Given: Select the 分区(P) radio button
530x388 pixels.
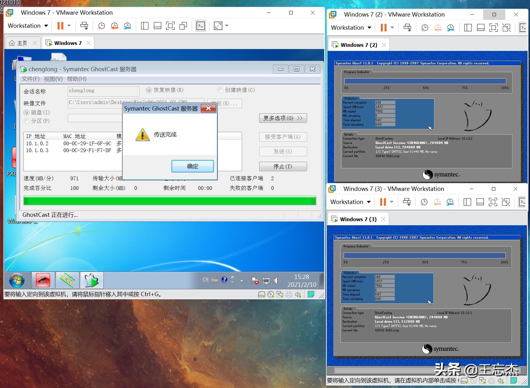Looking at the screenshot, I should [27, 121].
